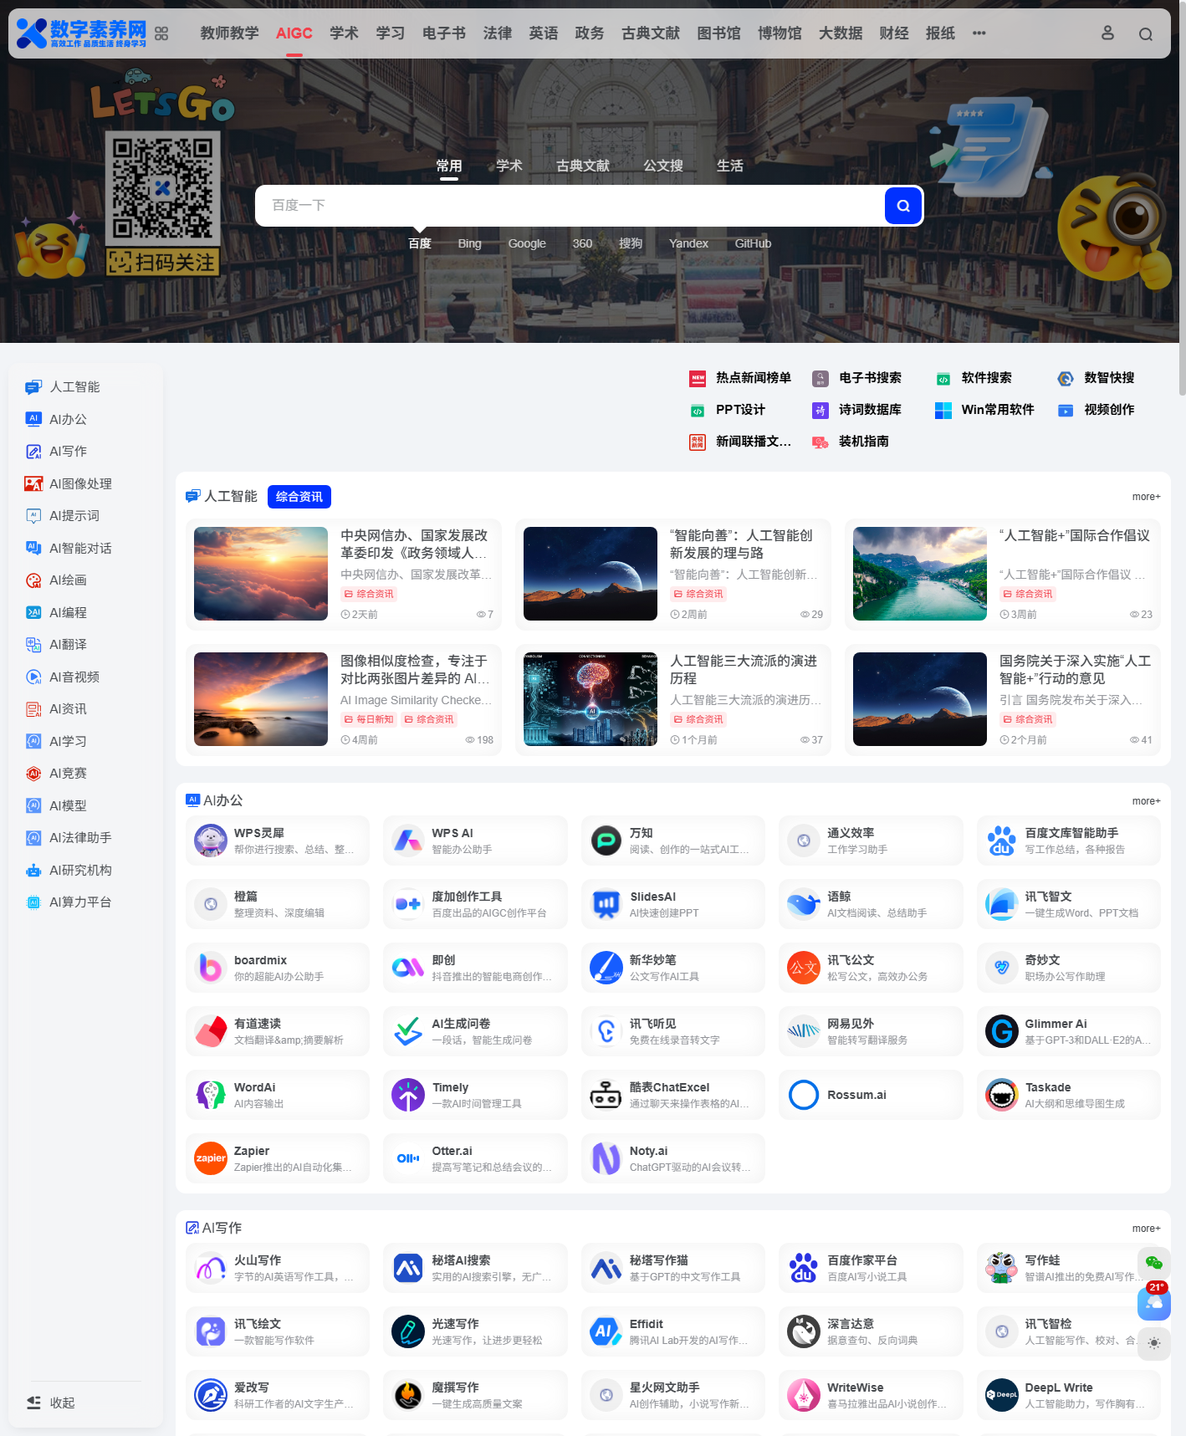Viewport: 1186px width, 1436px height.
Task: Open WPS灵犀 tool icon
Action: [x=211, y=841]
